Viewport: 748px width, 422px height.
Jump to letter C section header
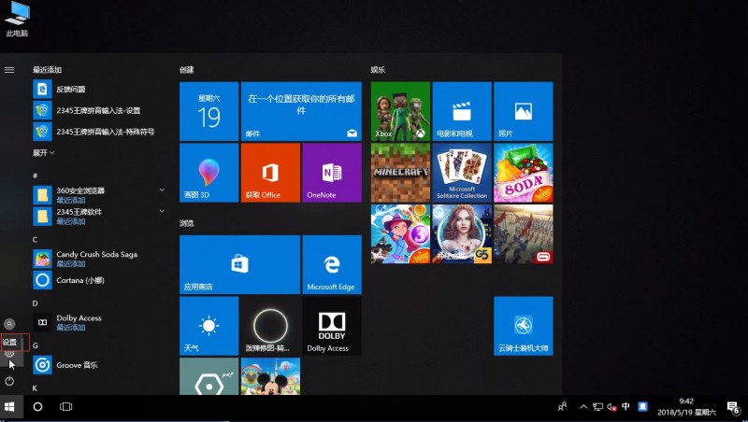pos(35,240)
